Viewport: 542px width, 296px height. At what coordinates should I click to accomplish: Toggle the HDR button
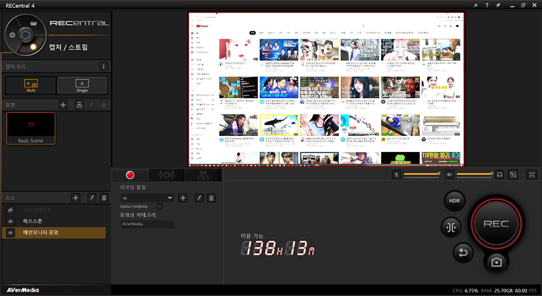click(x=454, y=201)
